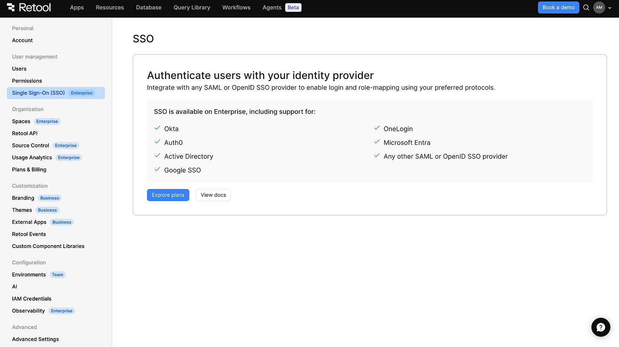Click the SSO page heading

click(143, 39)
